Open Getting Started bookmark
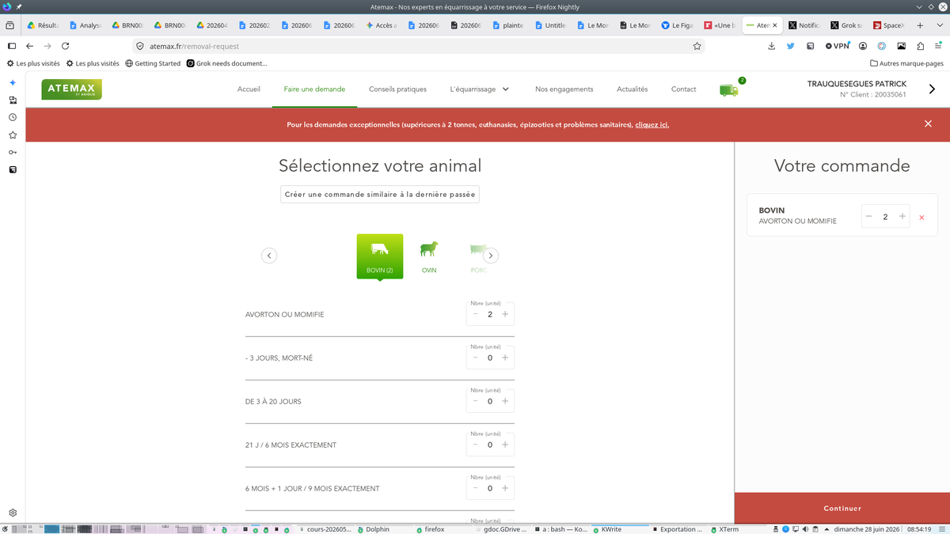The height and width of the screenshot is (534, 950). pos(153,63)
